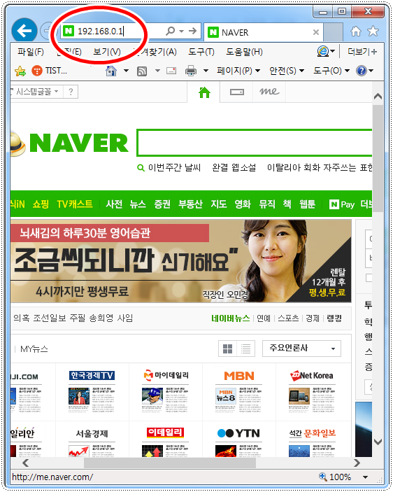
Task: Open the 페이지(P) dropdown
Action: pos(238,71)
